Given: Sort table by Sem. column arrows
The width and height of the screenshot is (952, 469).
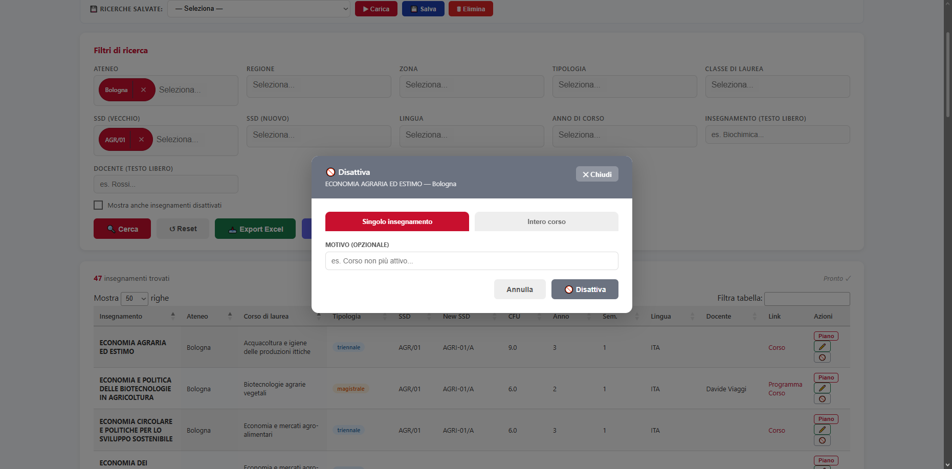Looking at the screenshot, I should click(637, 316).
